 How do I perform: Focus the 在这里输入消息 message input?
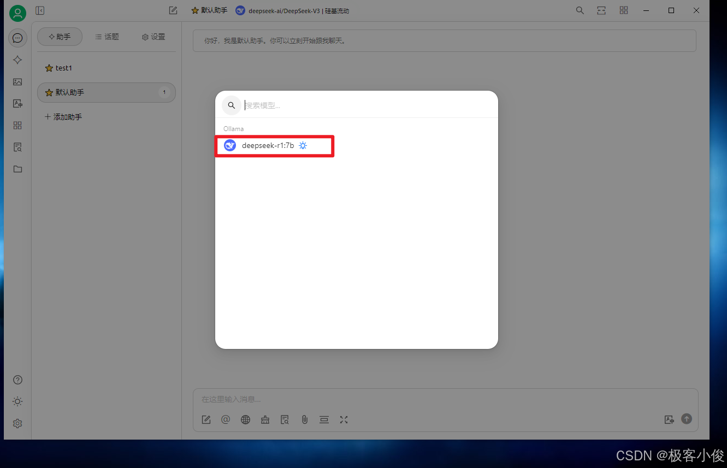pyautogui.click(x=445, y=399)
